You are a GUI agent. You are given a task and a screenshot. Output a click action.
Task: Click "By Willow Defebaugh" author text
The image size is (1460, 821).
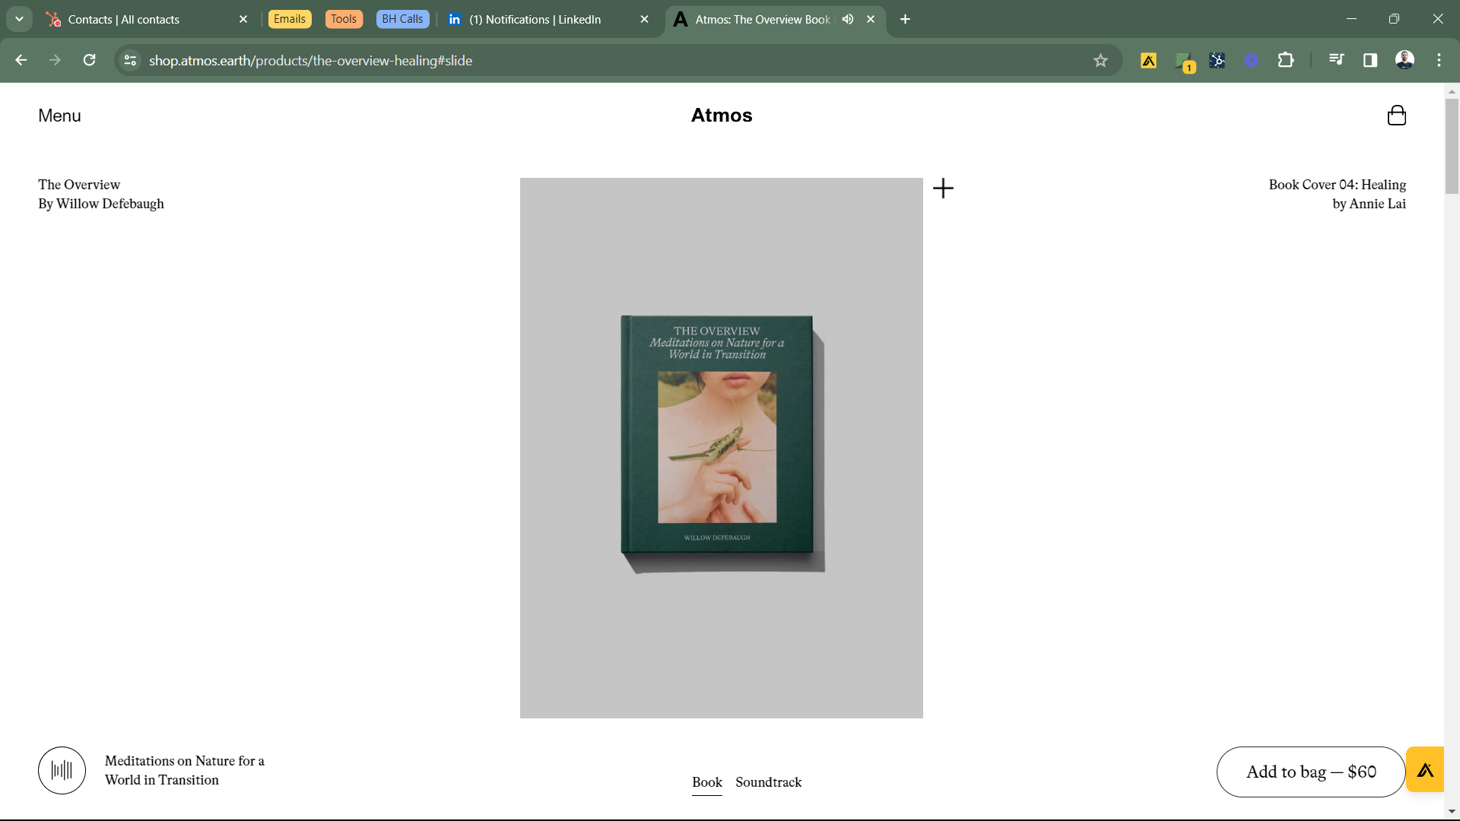(101, 204)
